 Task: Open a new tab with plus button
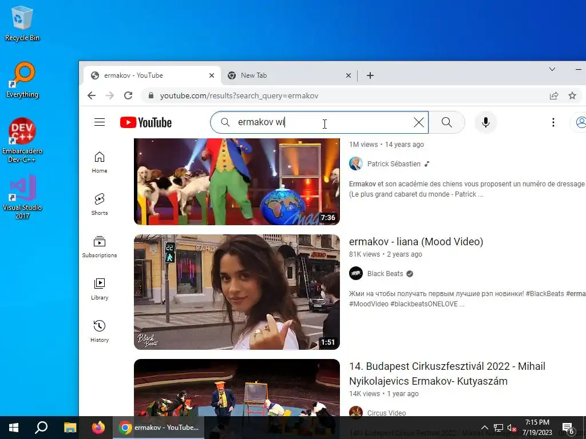tap(370, 75)
